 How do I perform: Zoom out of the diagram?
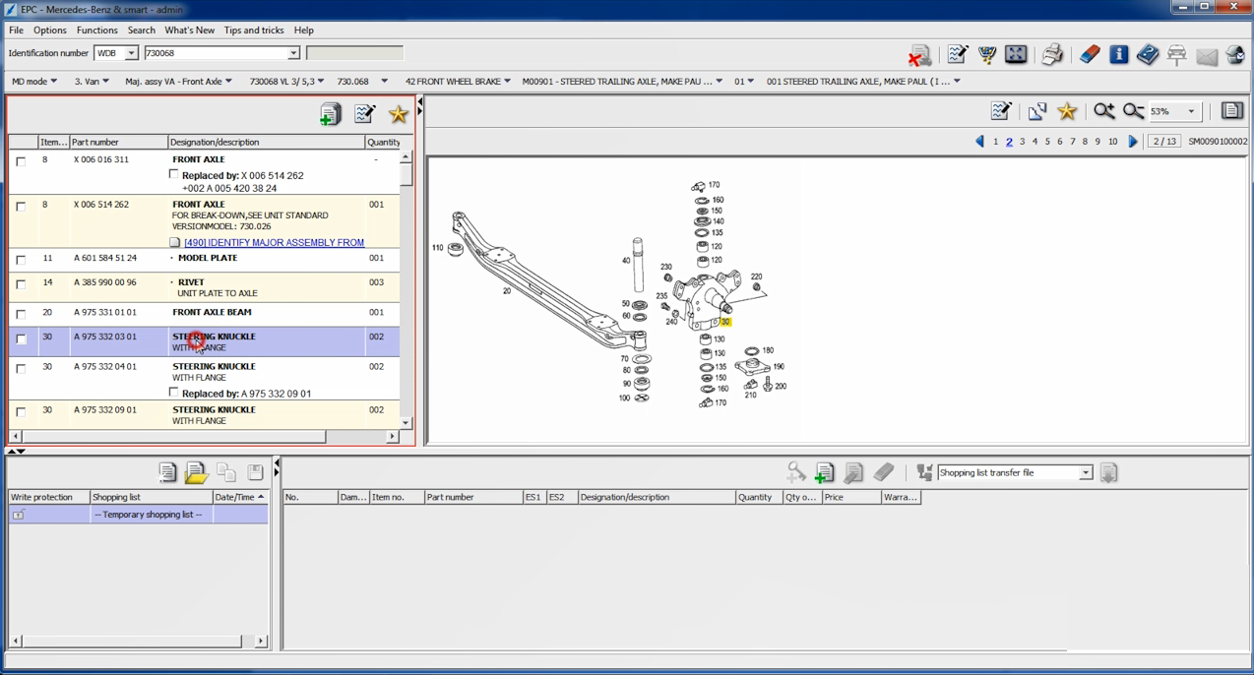point(1133,111)
